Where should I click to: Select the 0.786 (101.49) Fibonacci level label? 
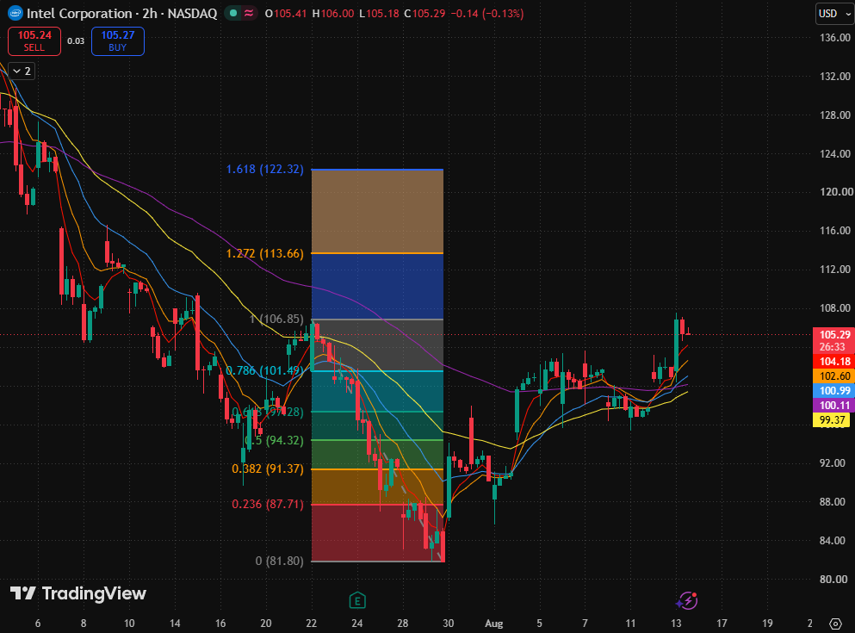coord(264,370)
